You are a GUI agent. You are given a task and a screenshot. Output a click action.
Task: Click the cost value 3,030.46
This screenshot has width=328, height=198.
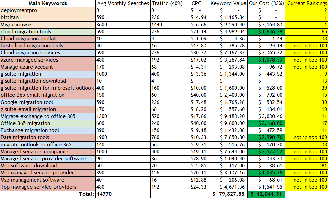[266, 116]
